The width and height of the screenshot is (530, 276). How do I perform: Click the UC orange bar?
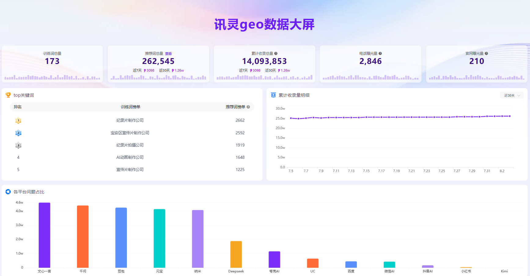(x=313, y=263)
